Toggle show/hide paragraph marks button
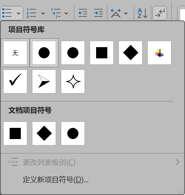This screenshot has width=185, height=195. tap(160, 13)
